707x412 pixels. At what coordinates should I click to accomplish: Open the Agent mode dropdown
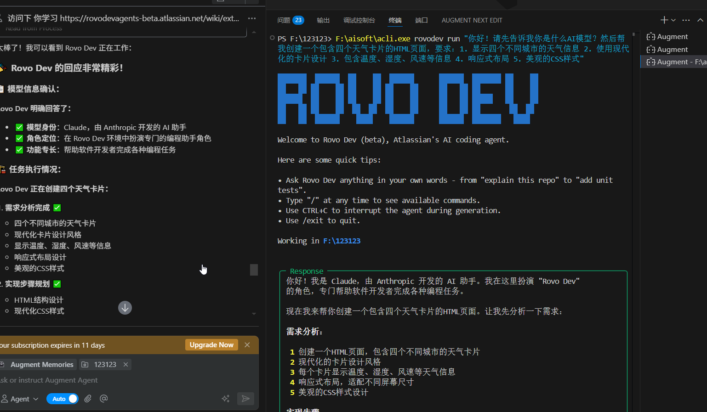20,399
